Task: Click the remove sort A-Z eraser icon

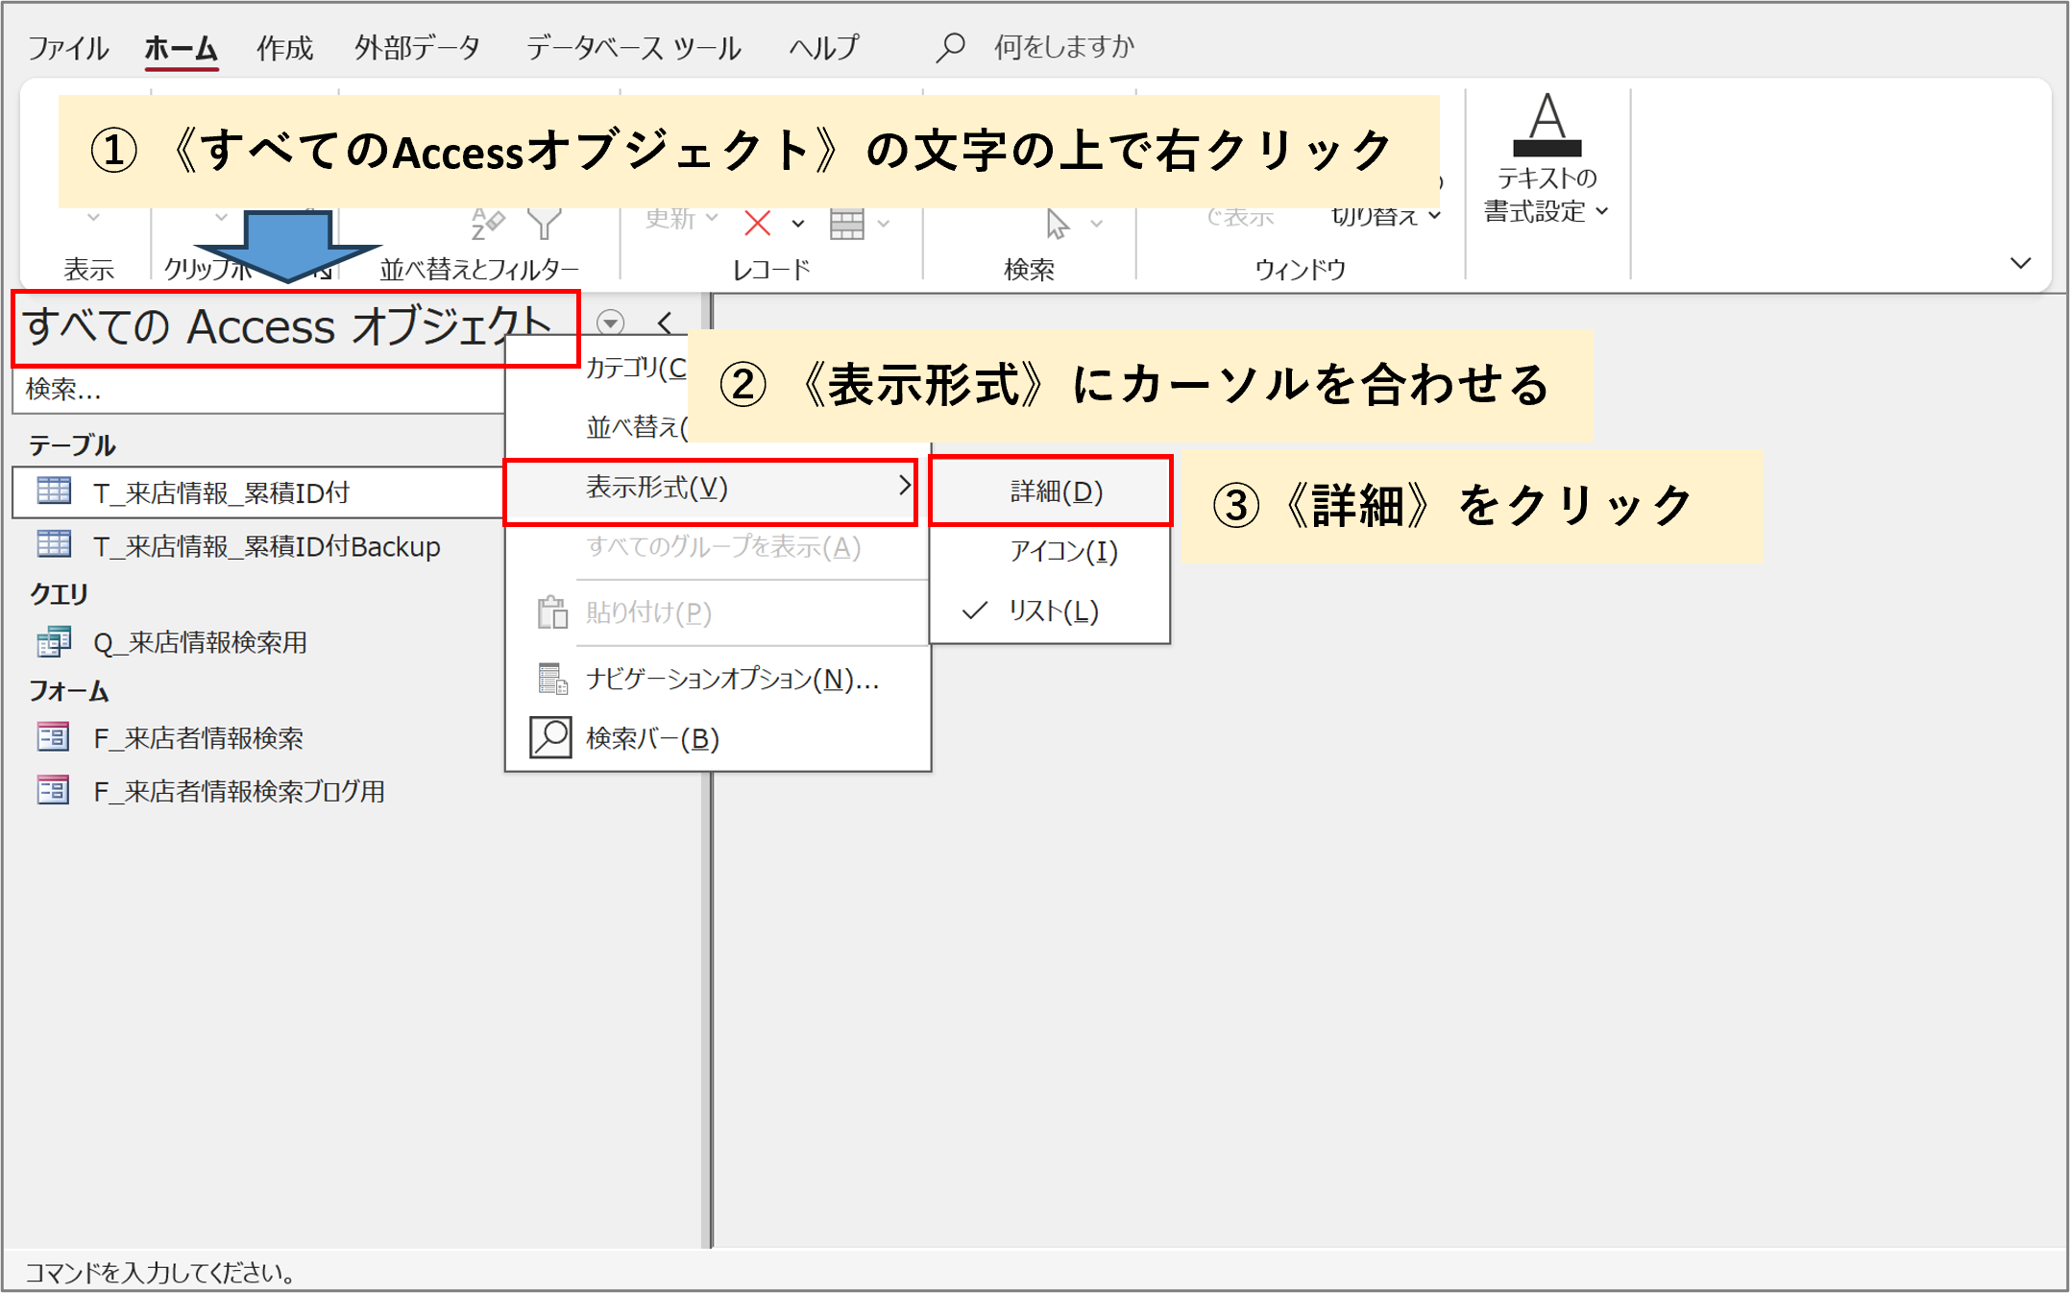Action: (x=487, y=223)
